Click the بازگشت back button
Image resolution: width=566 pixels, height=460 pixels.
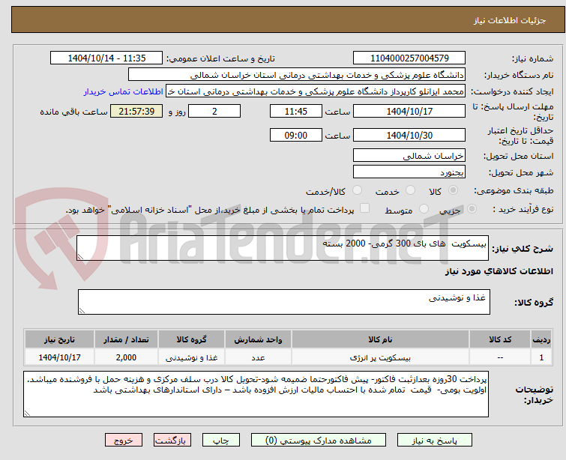172,441
